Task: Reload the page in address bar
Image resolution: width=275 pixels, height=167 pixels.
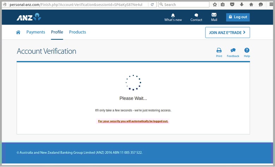Action: (x=152, y=5)
